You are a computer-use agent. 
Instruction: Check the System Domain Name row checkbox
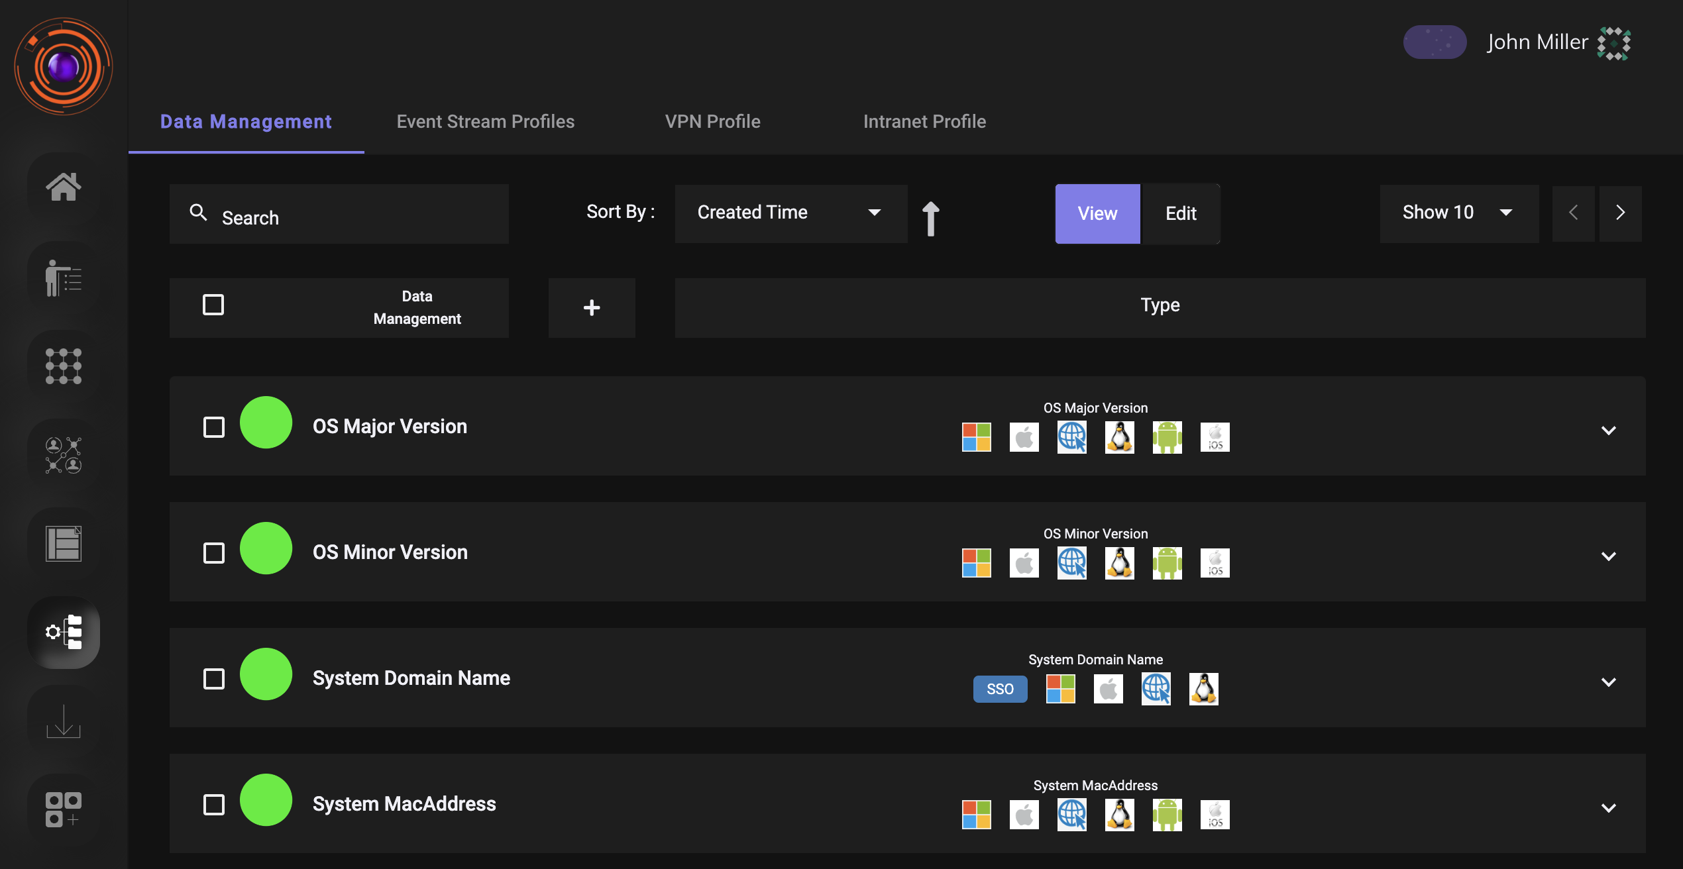pos(214,679)
